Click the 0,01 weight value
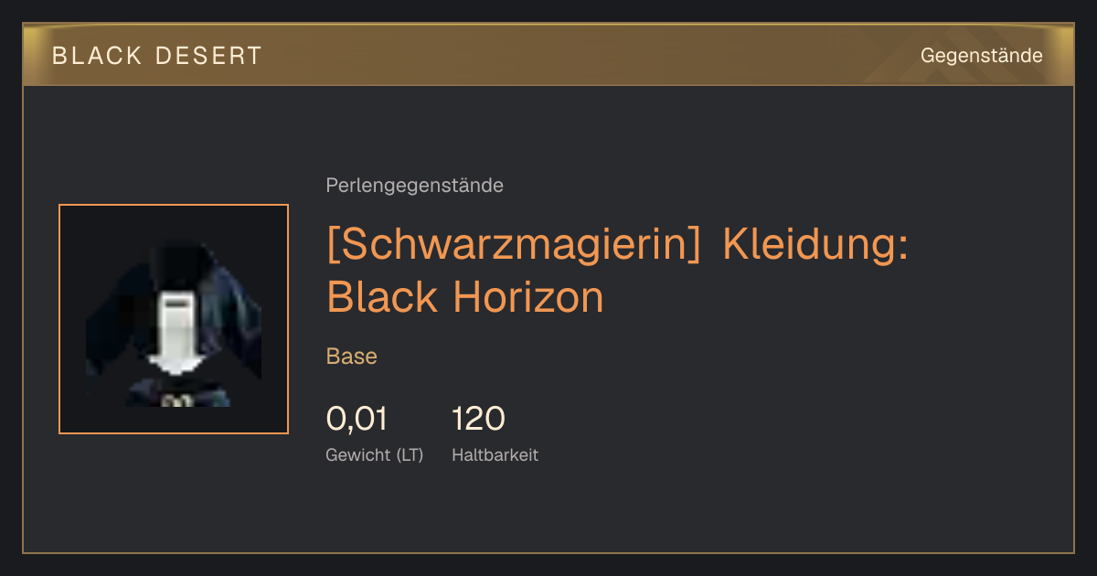1097x576 pixels. [357, 419]
